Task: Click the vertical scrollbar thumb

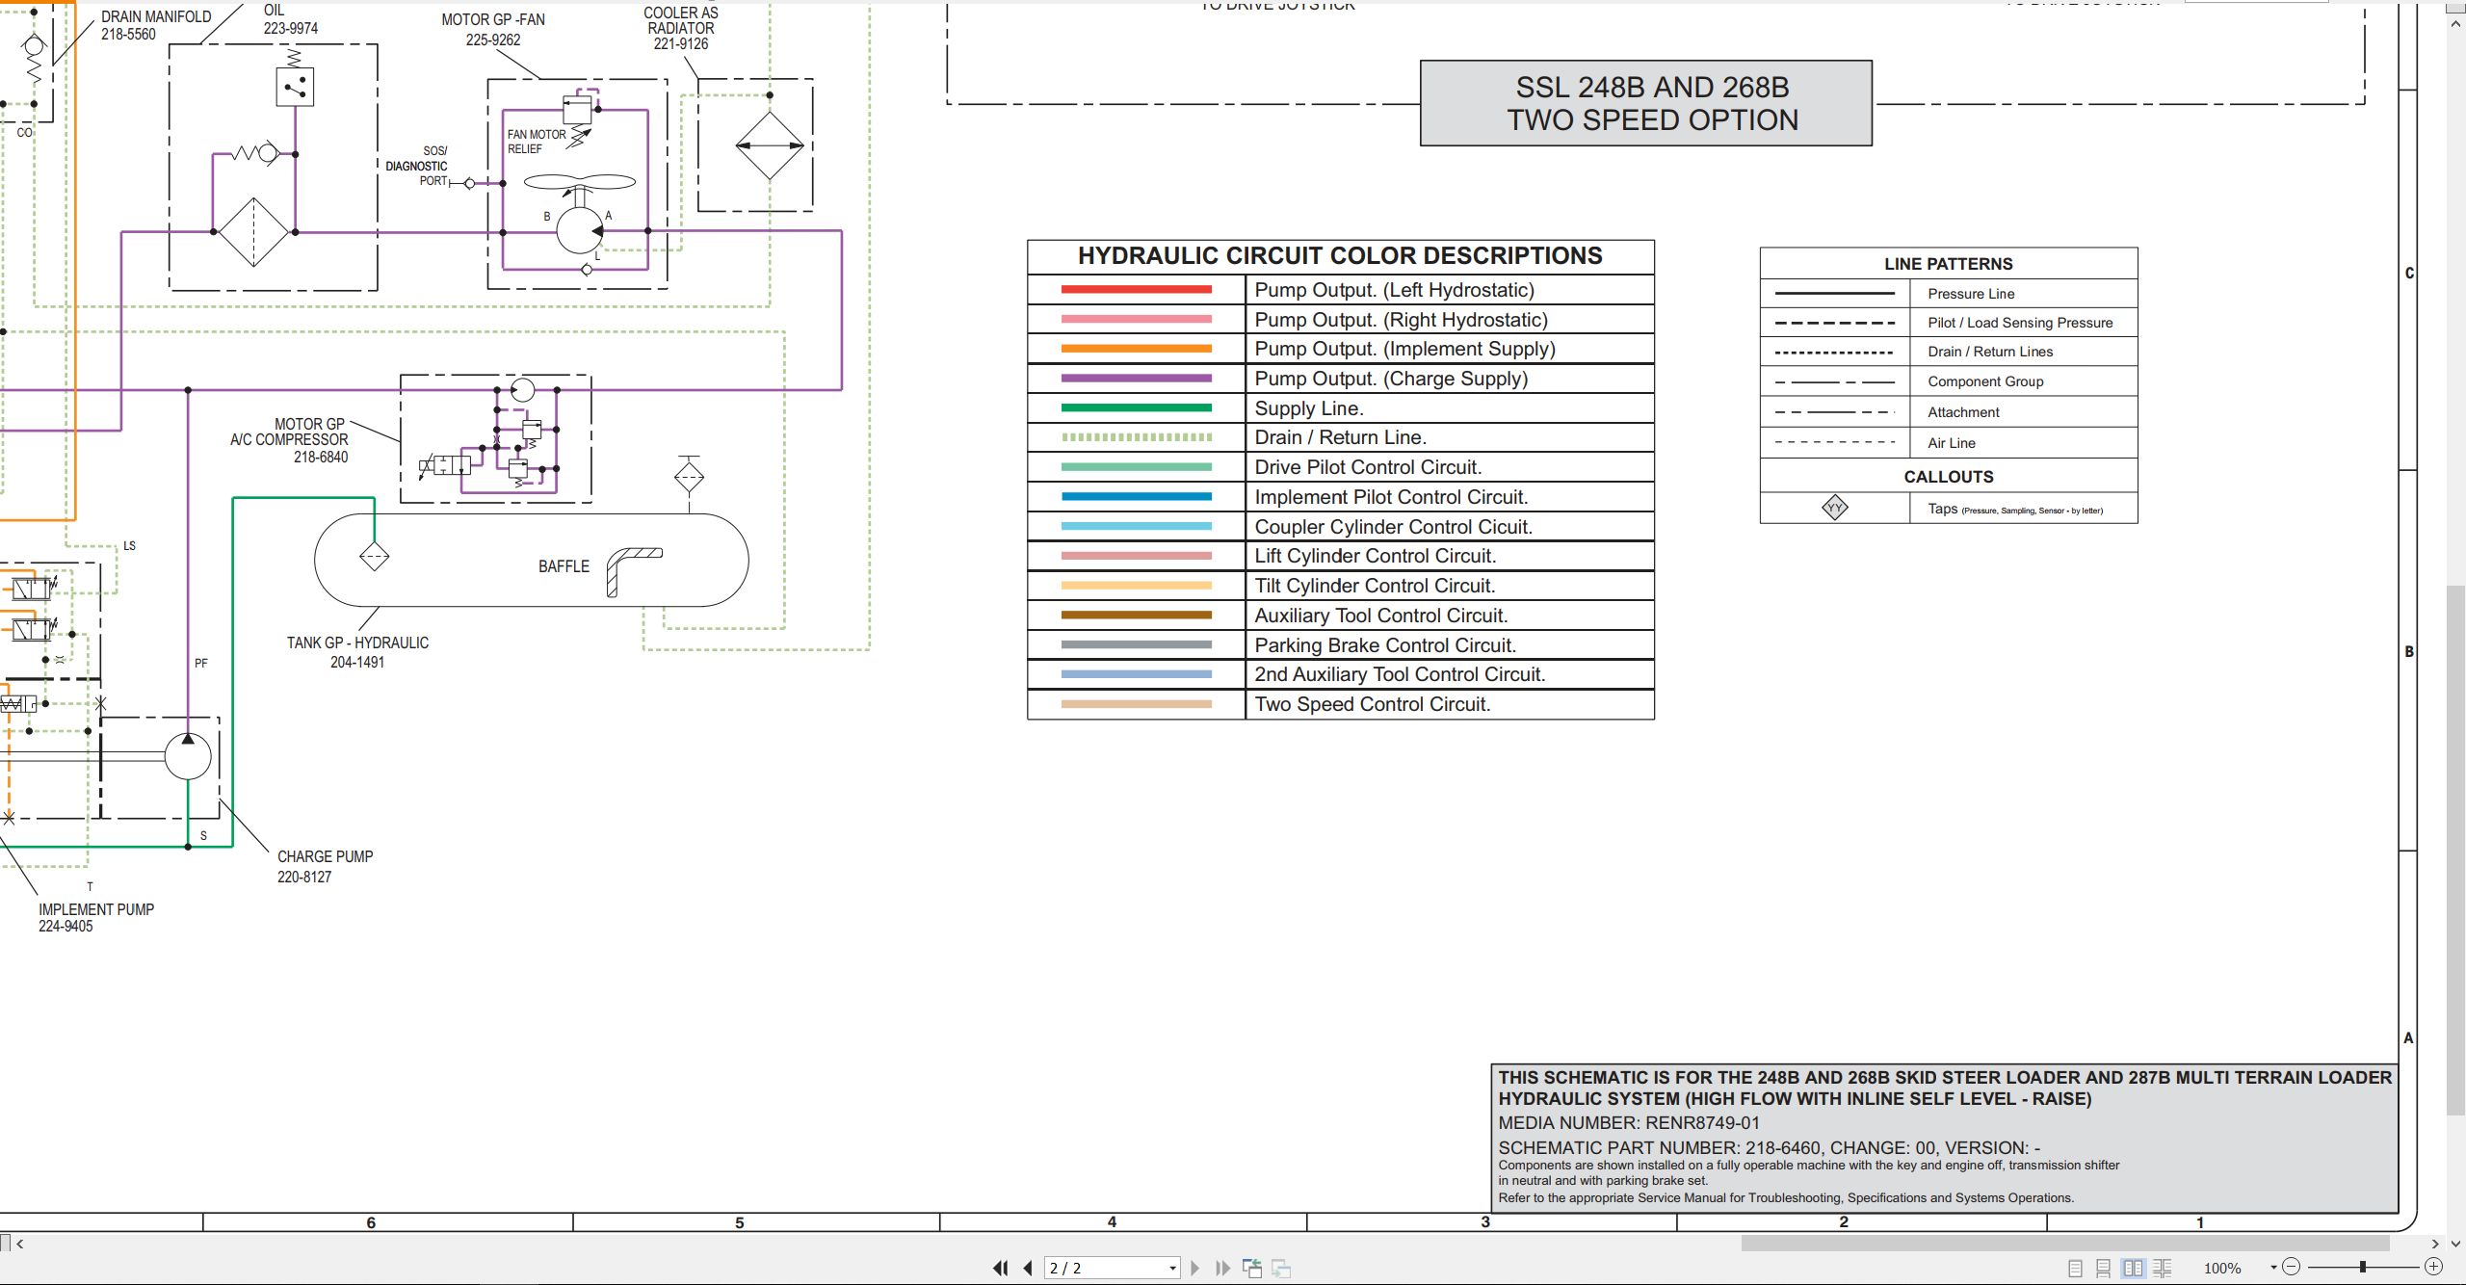Action: click(2456, 851)
